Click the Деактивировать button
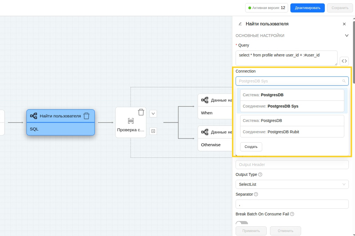 coord(307,8)
